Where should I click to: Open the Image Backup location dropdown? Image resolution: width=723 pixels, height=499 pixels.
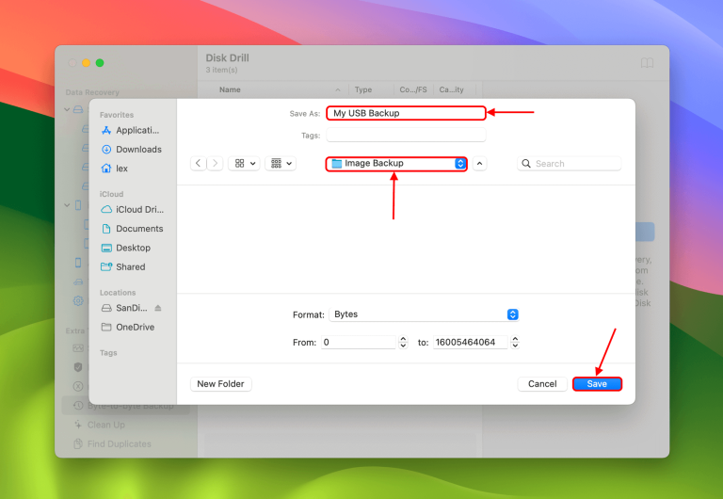[x=396, y=164]
